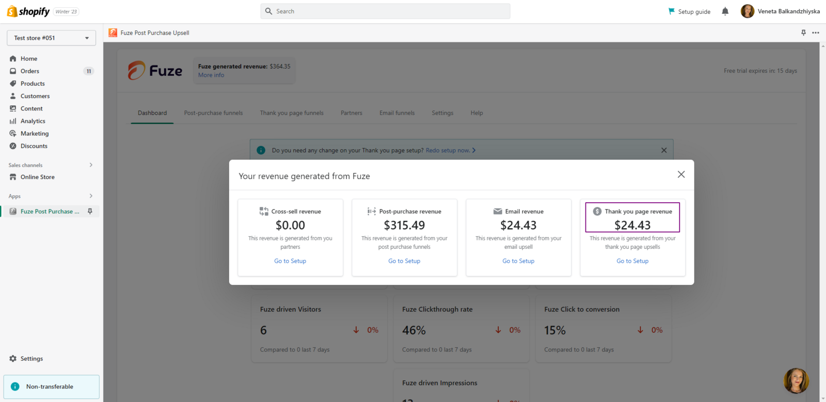Open the Test store #051 dropdown

(x=51, y=38)
